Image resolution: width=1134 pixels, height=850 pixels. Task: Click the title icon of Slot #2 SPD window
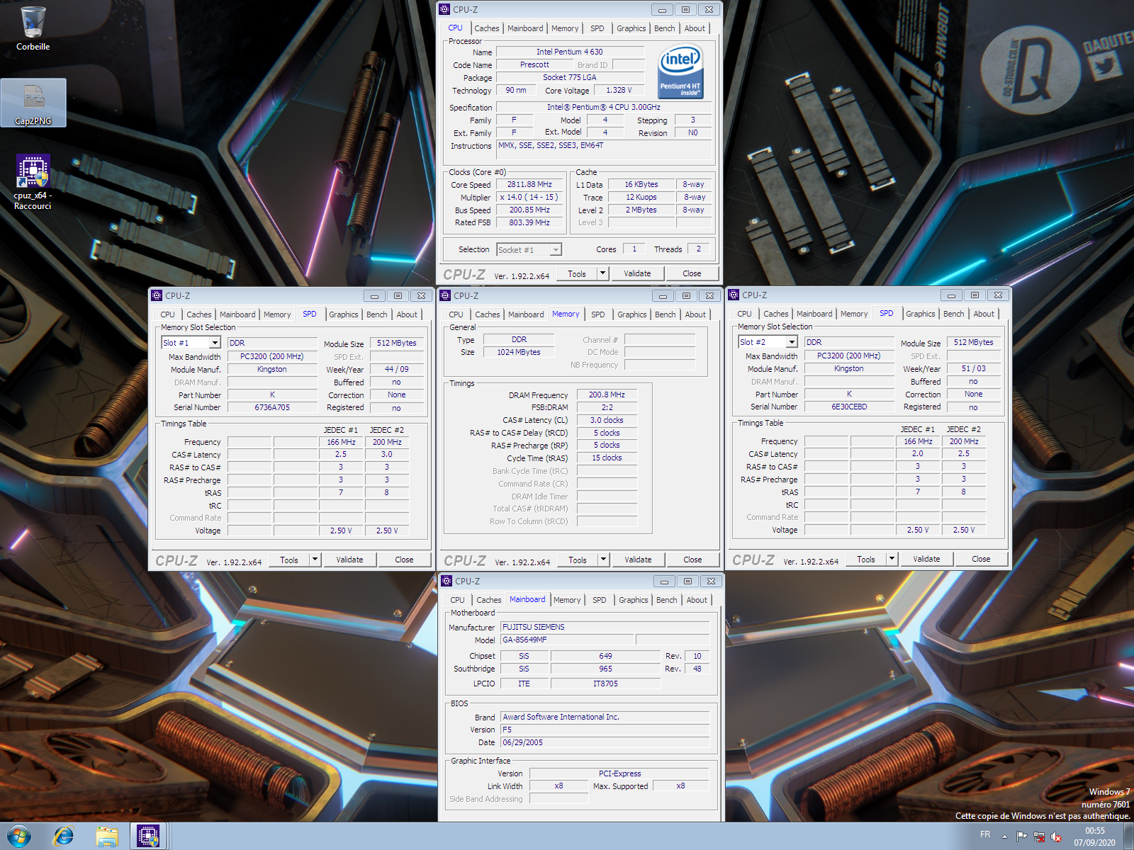point(734,295)
